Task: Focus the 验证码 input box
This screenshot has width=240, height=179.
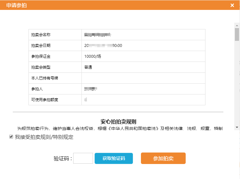Action: coord(83,158)
